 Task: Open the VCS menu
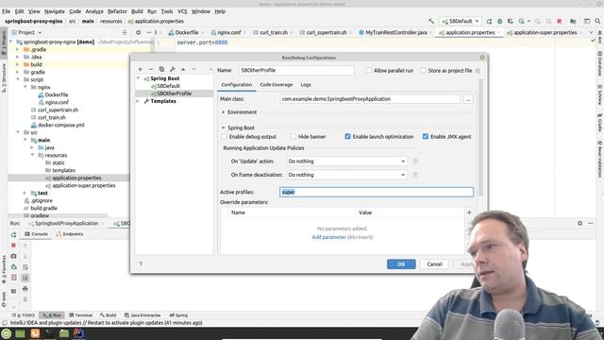coord(182,11)
